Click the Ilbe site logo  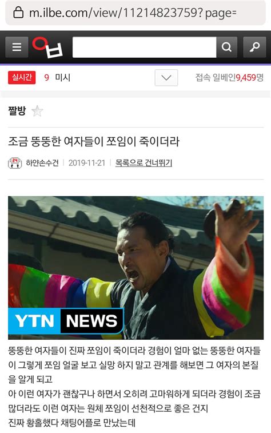pos(47,47)
